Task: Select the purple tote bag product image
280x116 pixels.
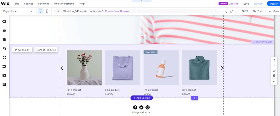Action: [123, 68]
